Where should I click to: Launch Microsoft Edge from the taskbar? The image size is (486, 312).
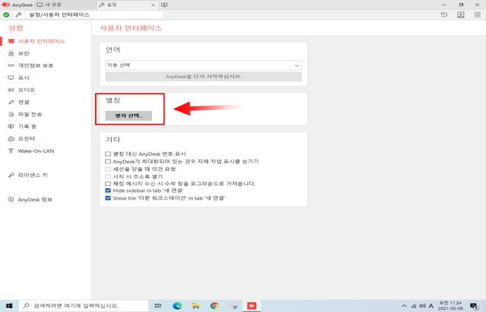click(x=177, y=306)
